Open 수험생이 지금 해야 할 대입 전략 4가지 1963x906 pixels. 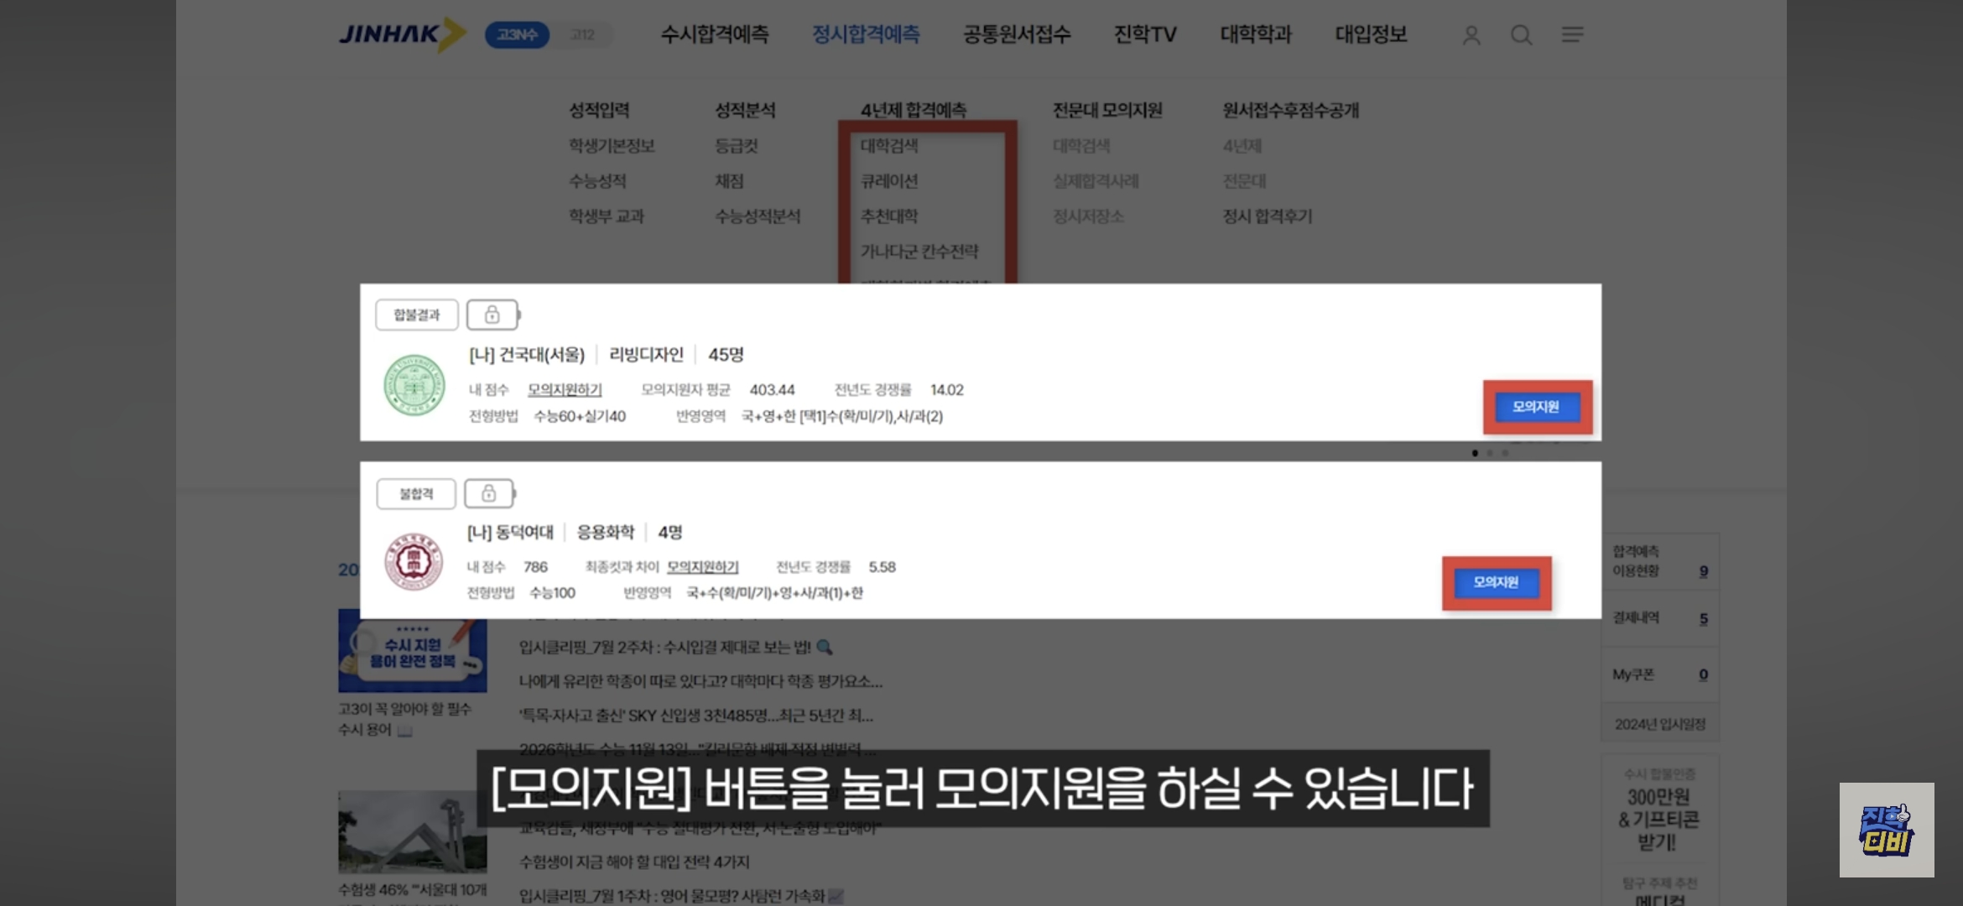(x=634, y=862)
